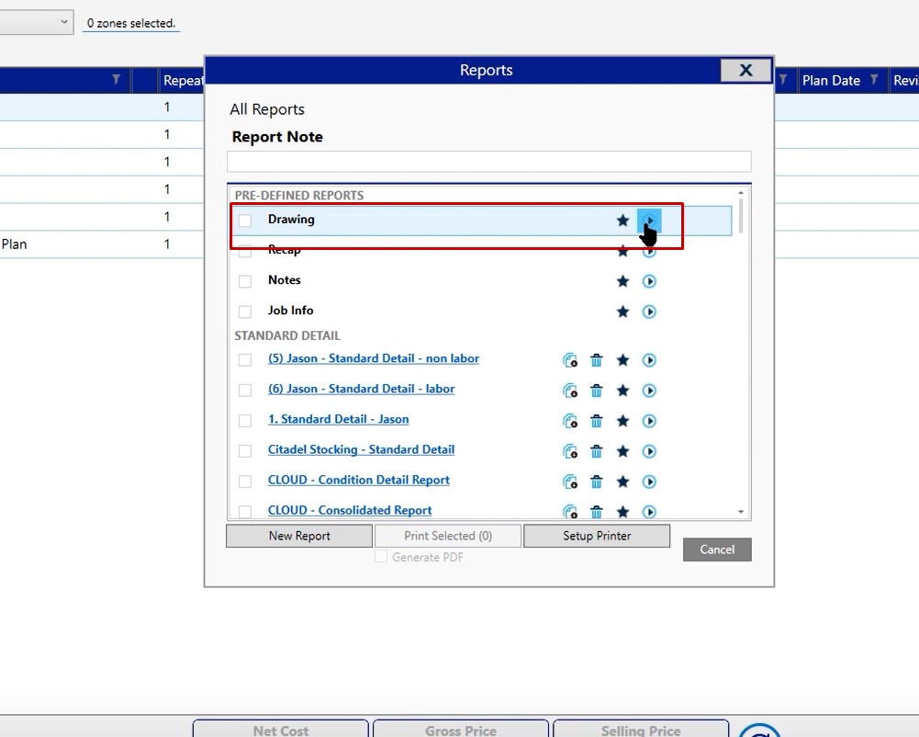Open filter on column left of Repeat
This screenshot has width=919, height=737.
click(x=116, y=80)
